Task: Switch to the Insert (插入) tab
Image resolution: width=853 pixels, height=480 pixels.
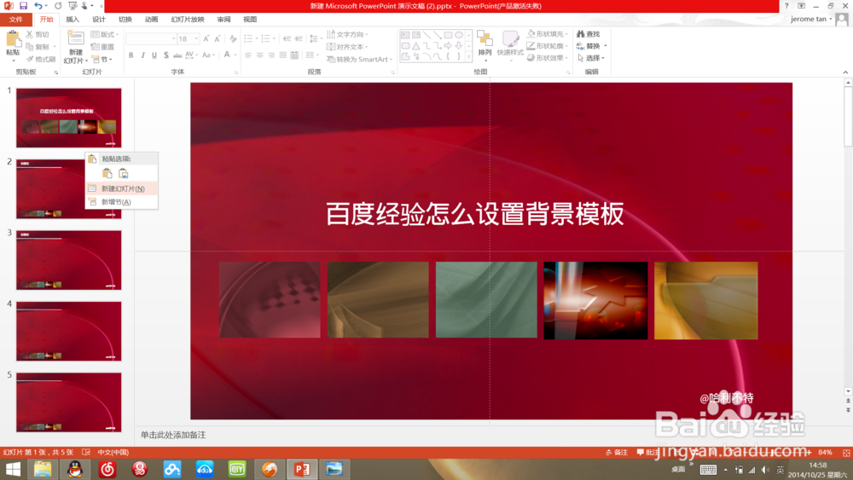Action: [73, 19]
